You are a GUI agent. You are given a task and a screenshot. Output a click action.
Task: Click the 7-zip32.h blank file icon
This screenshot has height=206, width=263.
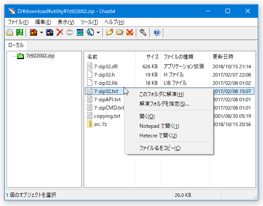pos(90,75)
